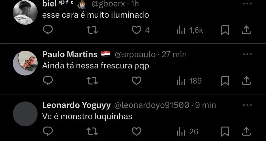Open the @leonardoyo91500 handle link
Screen dimensions: 266x141
[x=152, y=105]
